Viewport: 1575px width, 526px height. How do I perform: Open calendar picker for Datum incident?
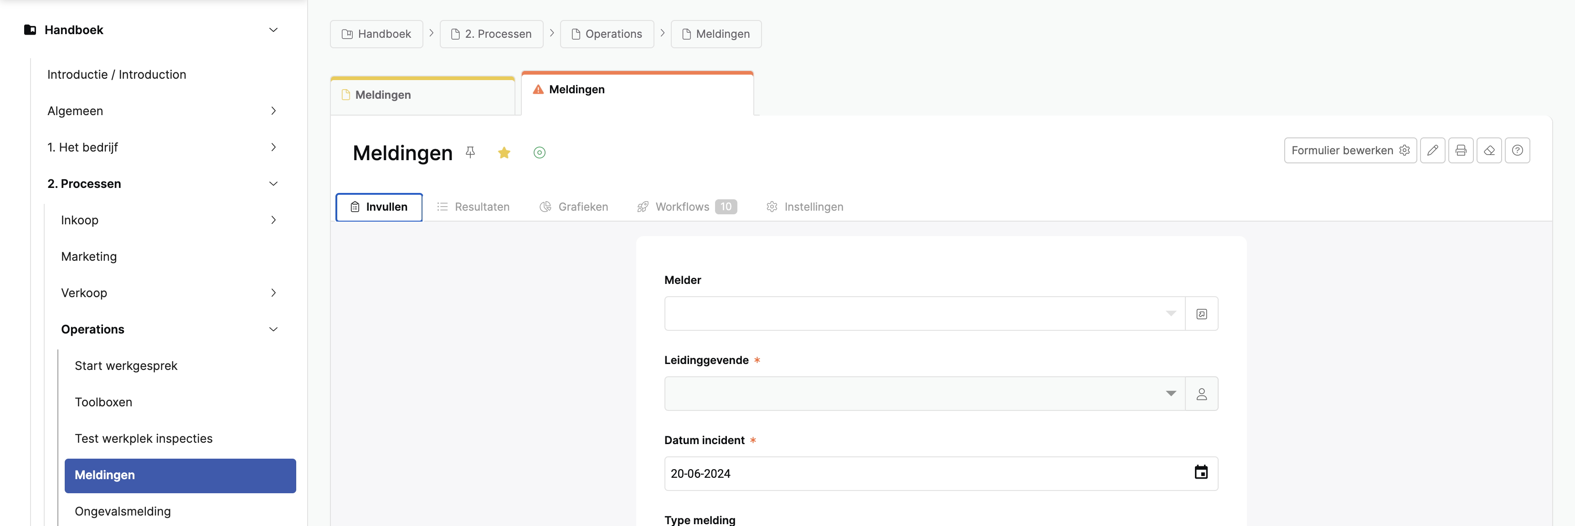pyautogui.click(x=1201, y=472)
